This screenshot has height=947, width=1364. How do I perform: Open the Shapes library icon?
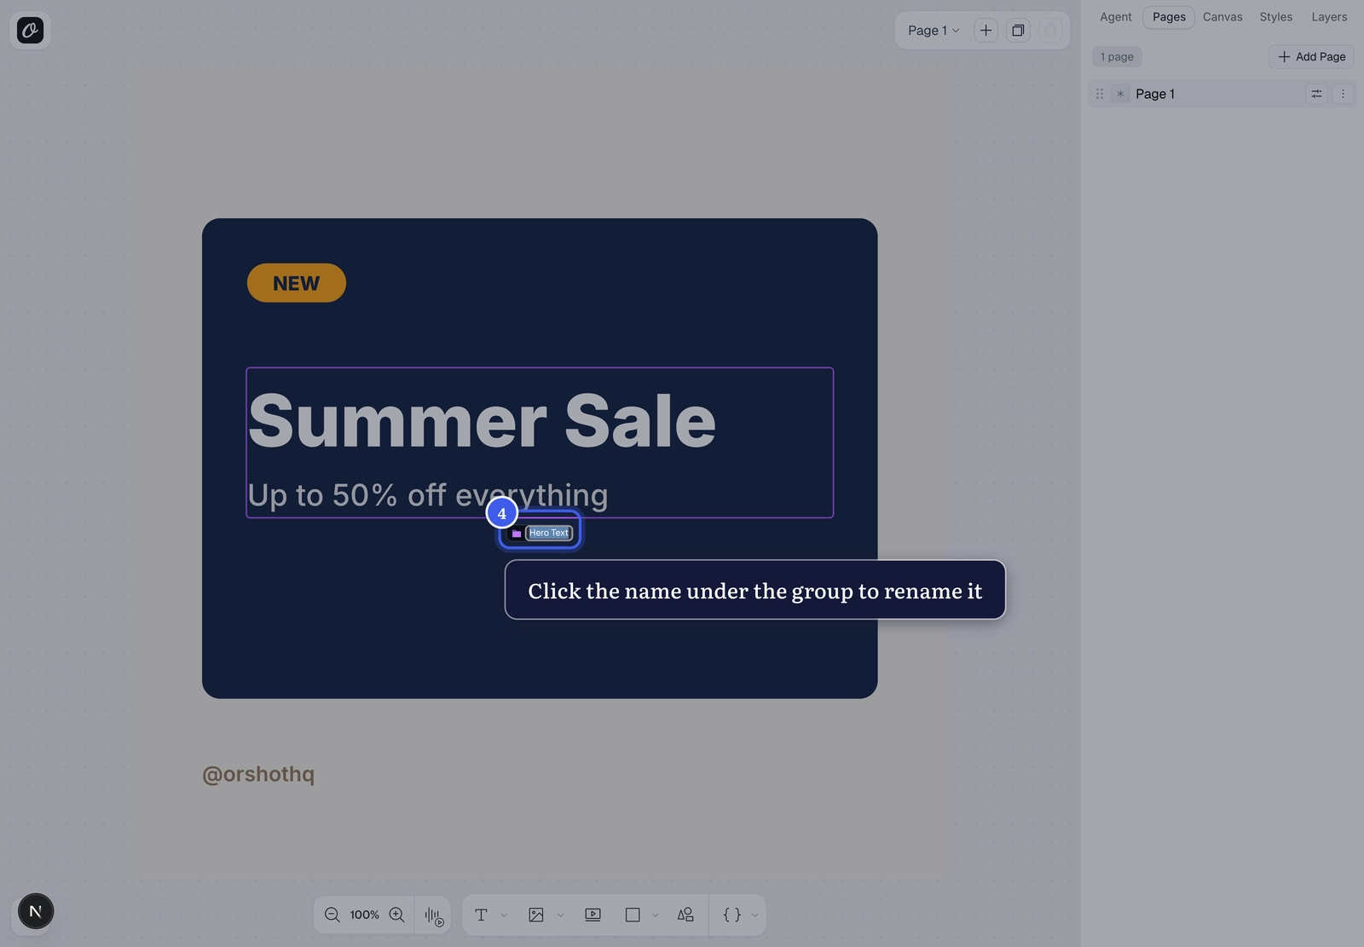pyautogui.click(x=685, y=915)
